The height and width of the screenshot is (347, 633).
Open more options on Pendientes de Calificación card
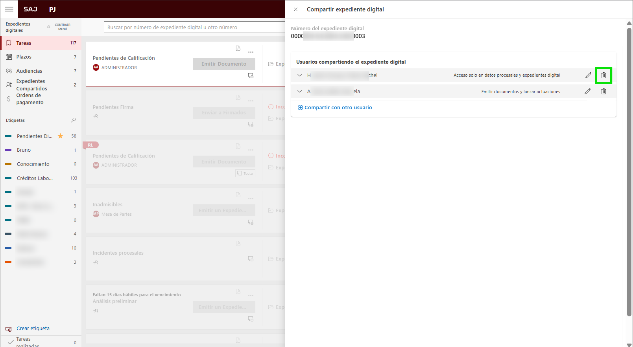click(251, 52)
